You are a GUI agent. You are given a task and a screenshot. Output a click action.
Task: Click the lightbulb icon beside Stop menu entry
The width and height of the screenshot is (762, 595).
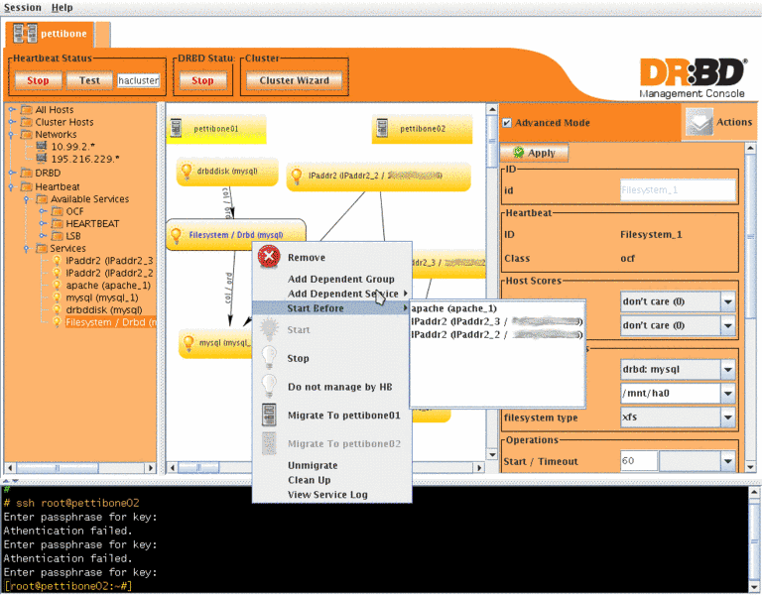tap(269, 357)
